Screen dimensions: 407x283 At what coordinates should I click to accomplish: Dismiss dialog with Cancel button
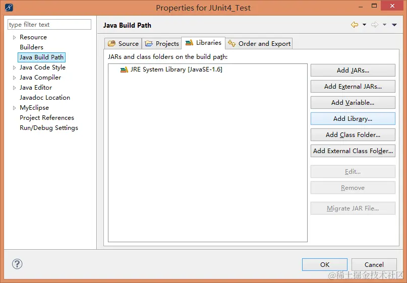coord(374,264)
